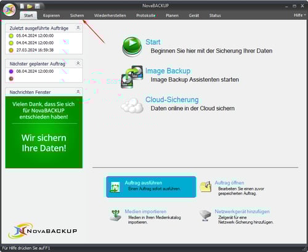Click the Auftrag ausführen link

(x=144, y=183)
